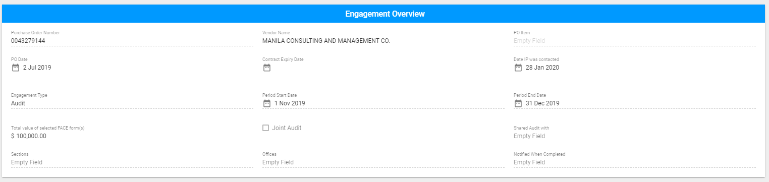Tick the Joint Audit checkbox
This screenshot has width=769, height=182.
pyautogui.click(x=266, y=128)
